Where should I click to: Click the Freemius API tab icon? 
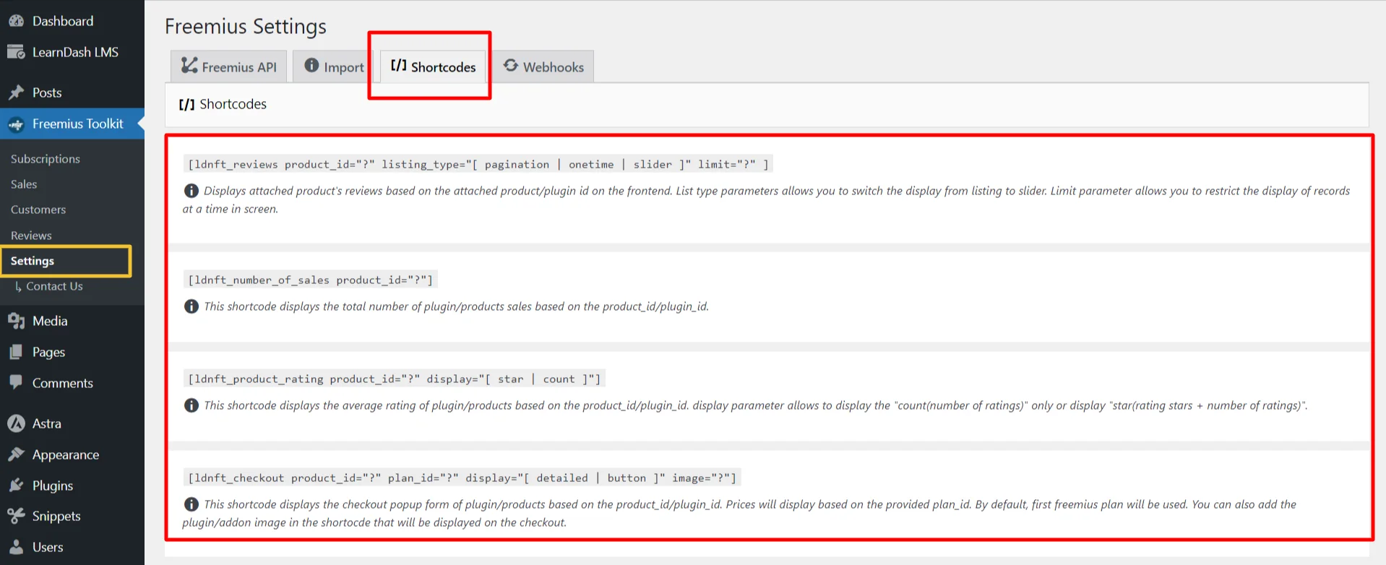[x=189, y=66]
